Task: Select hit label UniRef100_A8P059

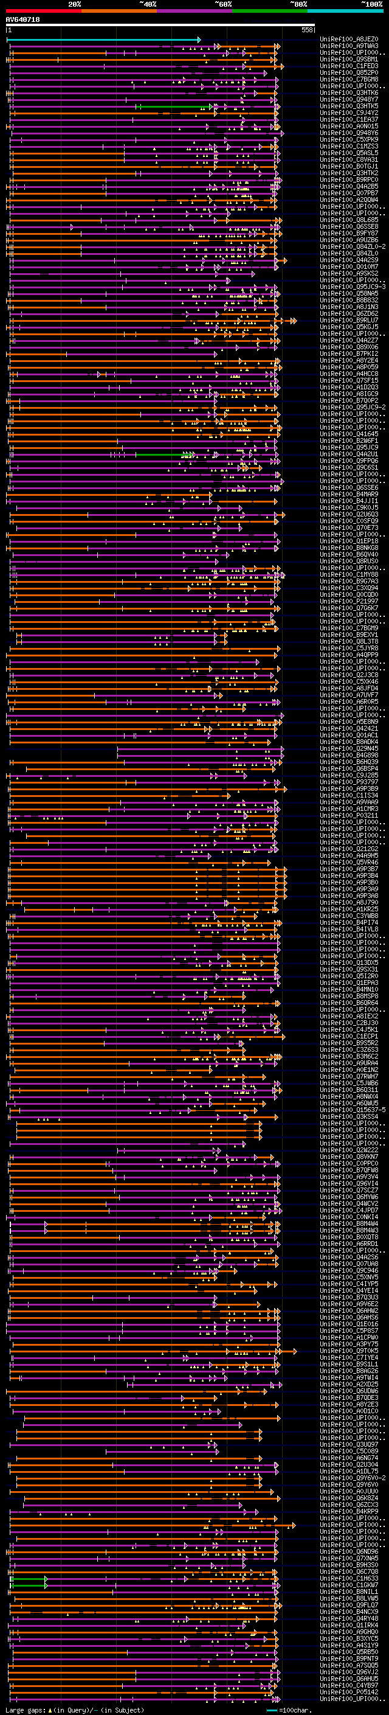Action: coord(349,367)
